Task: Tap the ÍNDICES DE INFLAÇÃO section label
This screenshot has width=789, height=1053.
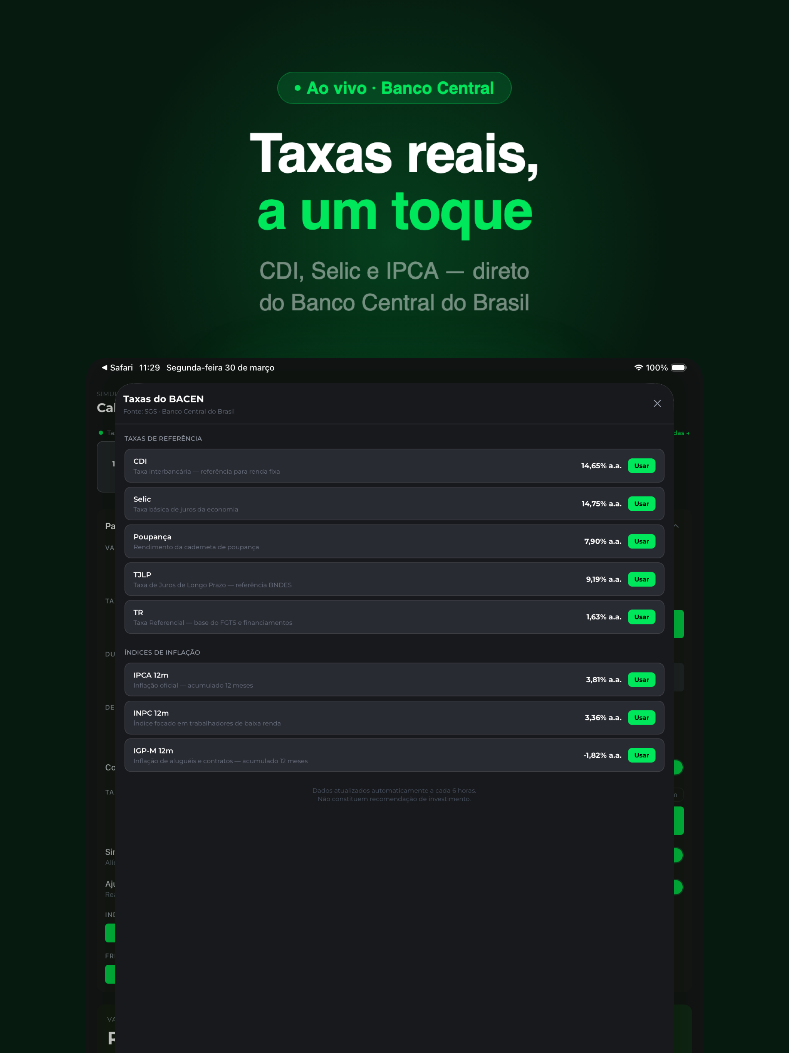Action: pyautogui.click(x=162, y=652)
